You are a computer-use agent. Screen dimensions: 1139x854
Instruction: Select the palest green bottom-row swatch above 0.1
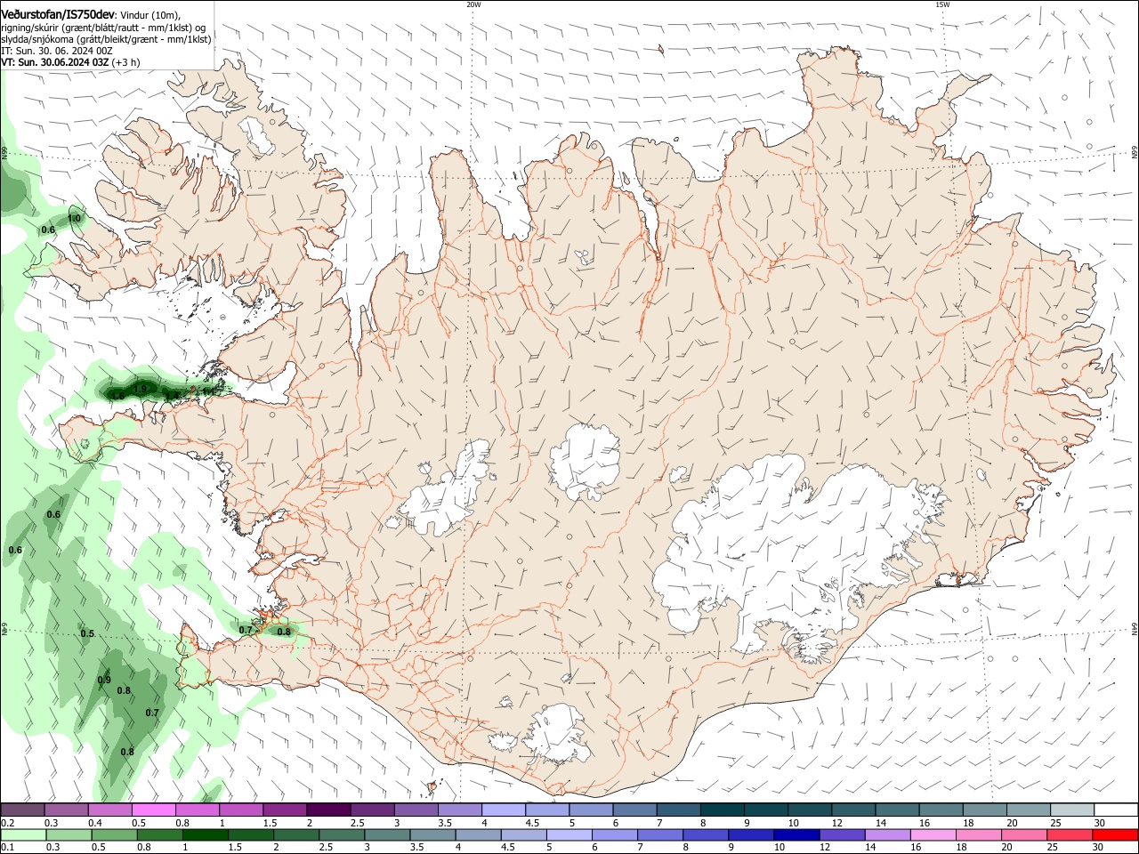point(24,835)
